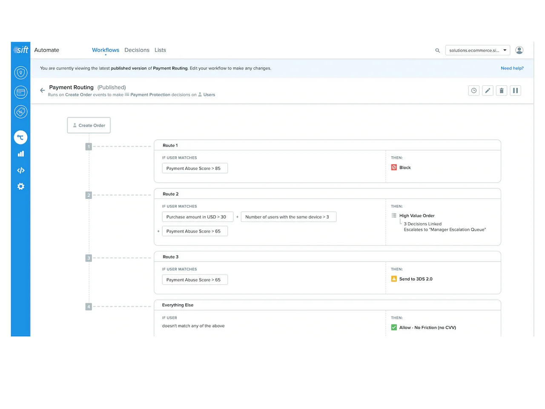
Task: Click the search magnifier icon
Action: pyautogui.click(x=437, y=51)
